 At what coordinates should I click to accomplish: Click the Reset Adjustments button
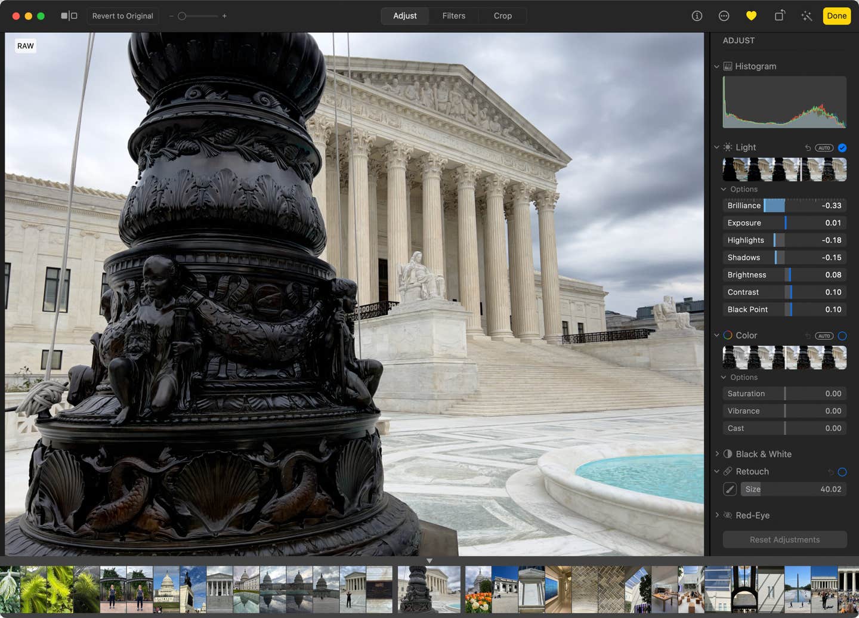(x=784, y=539)
